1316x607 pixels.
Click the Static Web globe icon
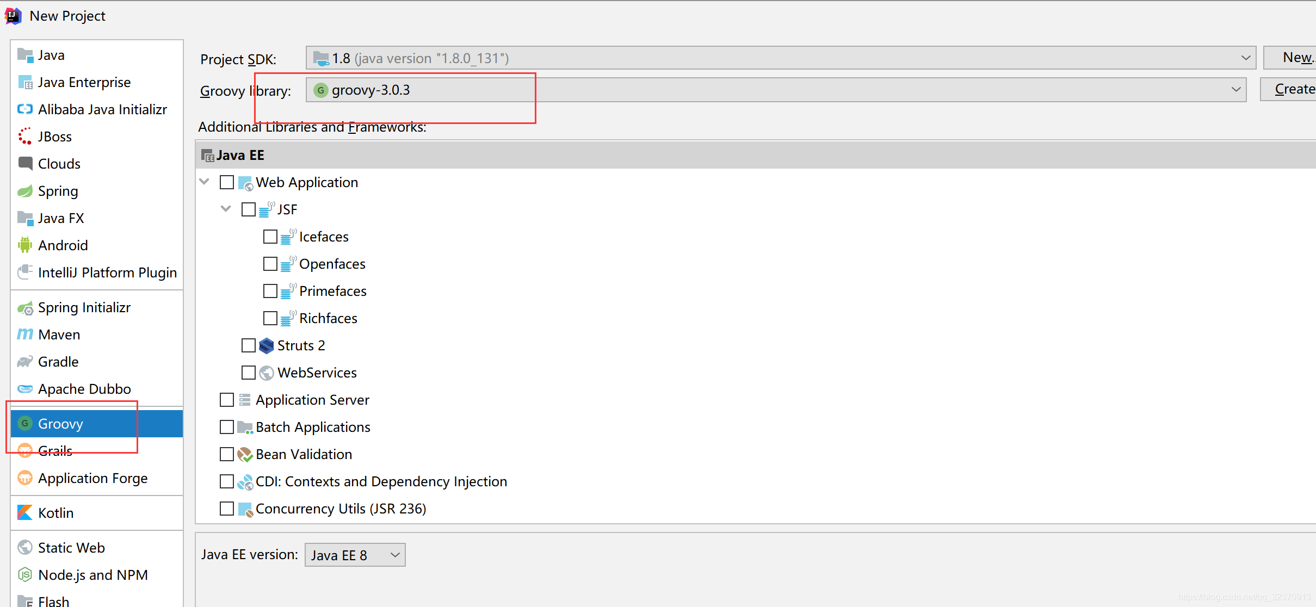click(25, 547)
